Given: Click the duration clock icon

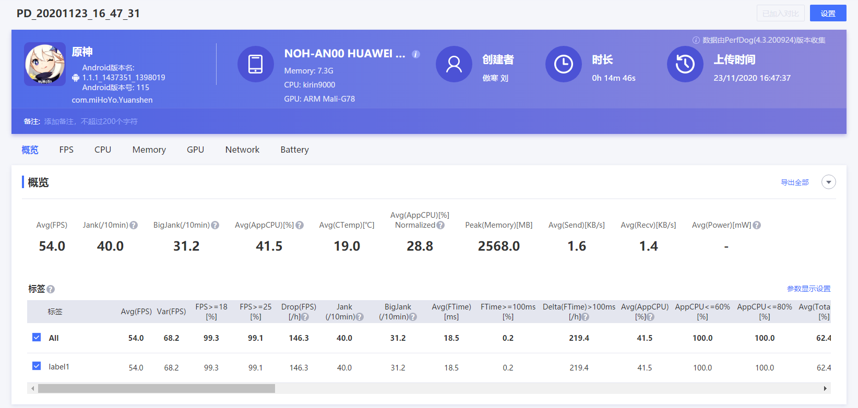Looking at the screenshot, I should point(564,64).
